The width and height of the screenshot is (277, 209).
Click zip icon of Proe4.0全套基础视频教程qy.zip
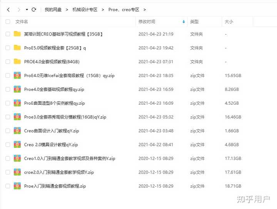[x=17, y=89]
